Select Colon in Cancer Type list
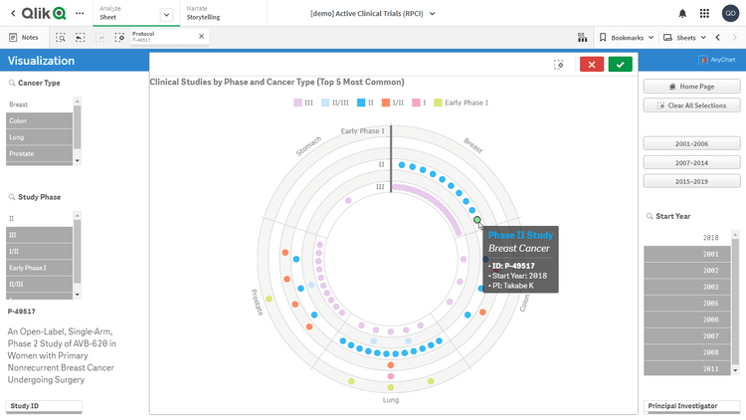Screen dimensions: 746x420 (x=40, y=120)
